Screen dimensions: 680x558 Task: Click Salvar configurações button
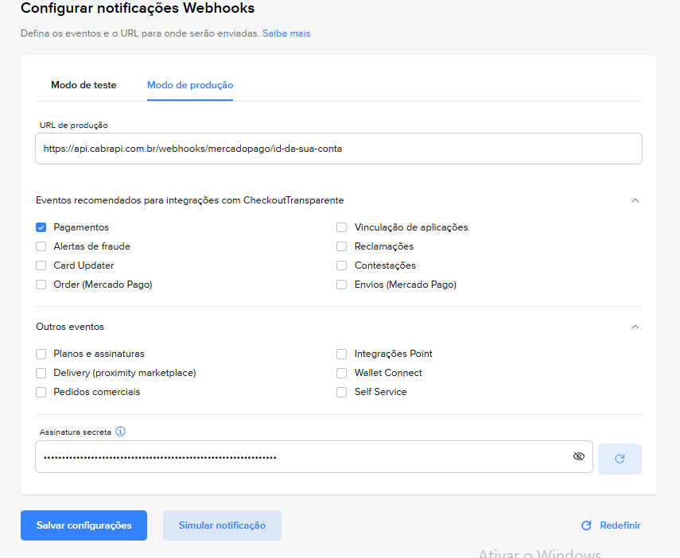tap(84, 525)
